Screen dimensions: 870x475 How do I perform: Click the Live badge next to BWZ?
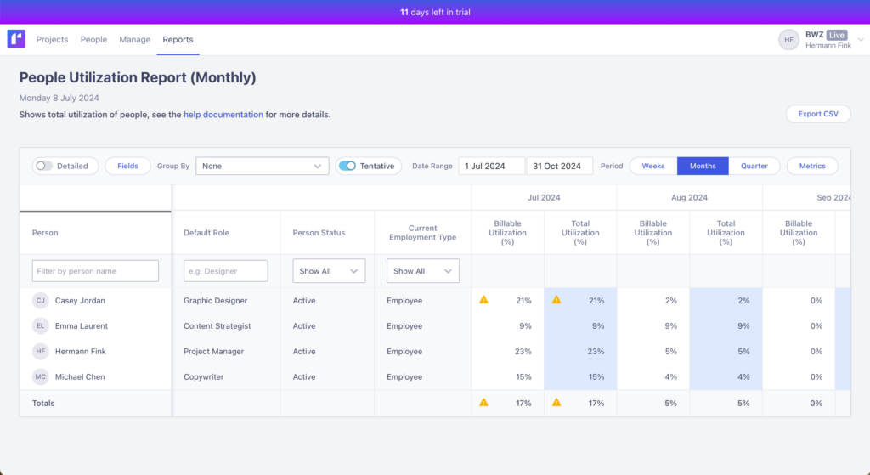tap(837, 35)
